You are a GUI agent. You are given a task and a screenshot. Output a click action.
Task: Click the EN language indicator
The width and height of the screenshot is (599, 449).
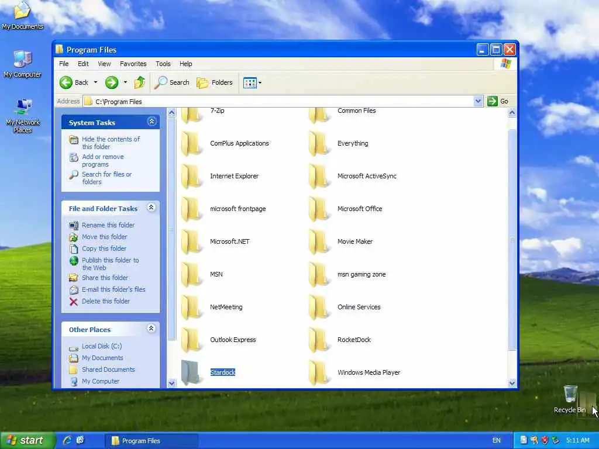point(496,441)
